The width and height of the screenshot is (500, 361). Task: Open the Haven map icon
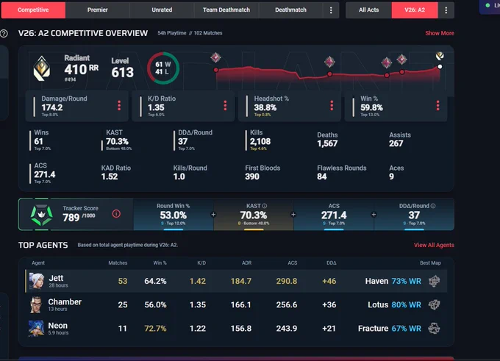435,281
